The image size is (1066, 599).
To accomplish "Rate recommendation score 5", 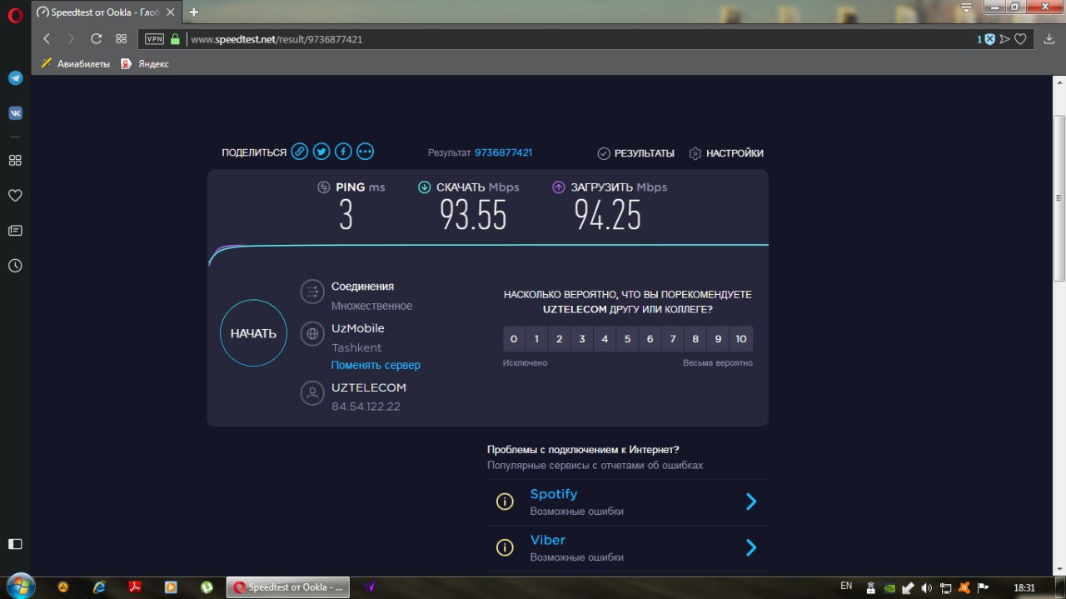I will tap(627, 339).
